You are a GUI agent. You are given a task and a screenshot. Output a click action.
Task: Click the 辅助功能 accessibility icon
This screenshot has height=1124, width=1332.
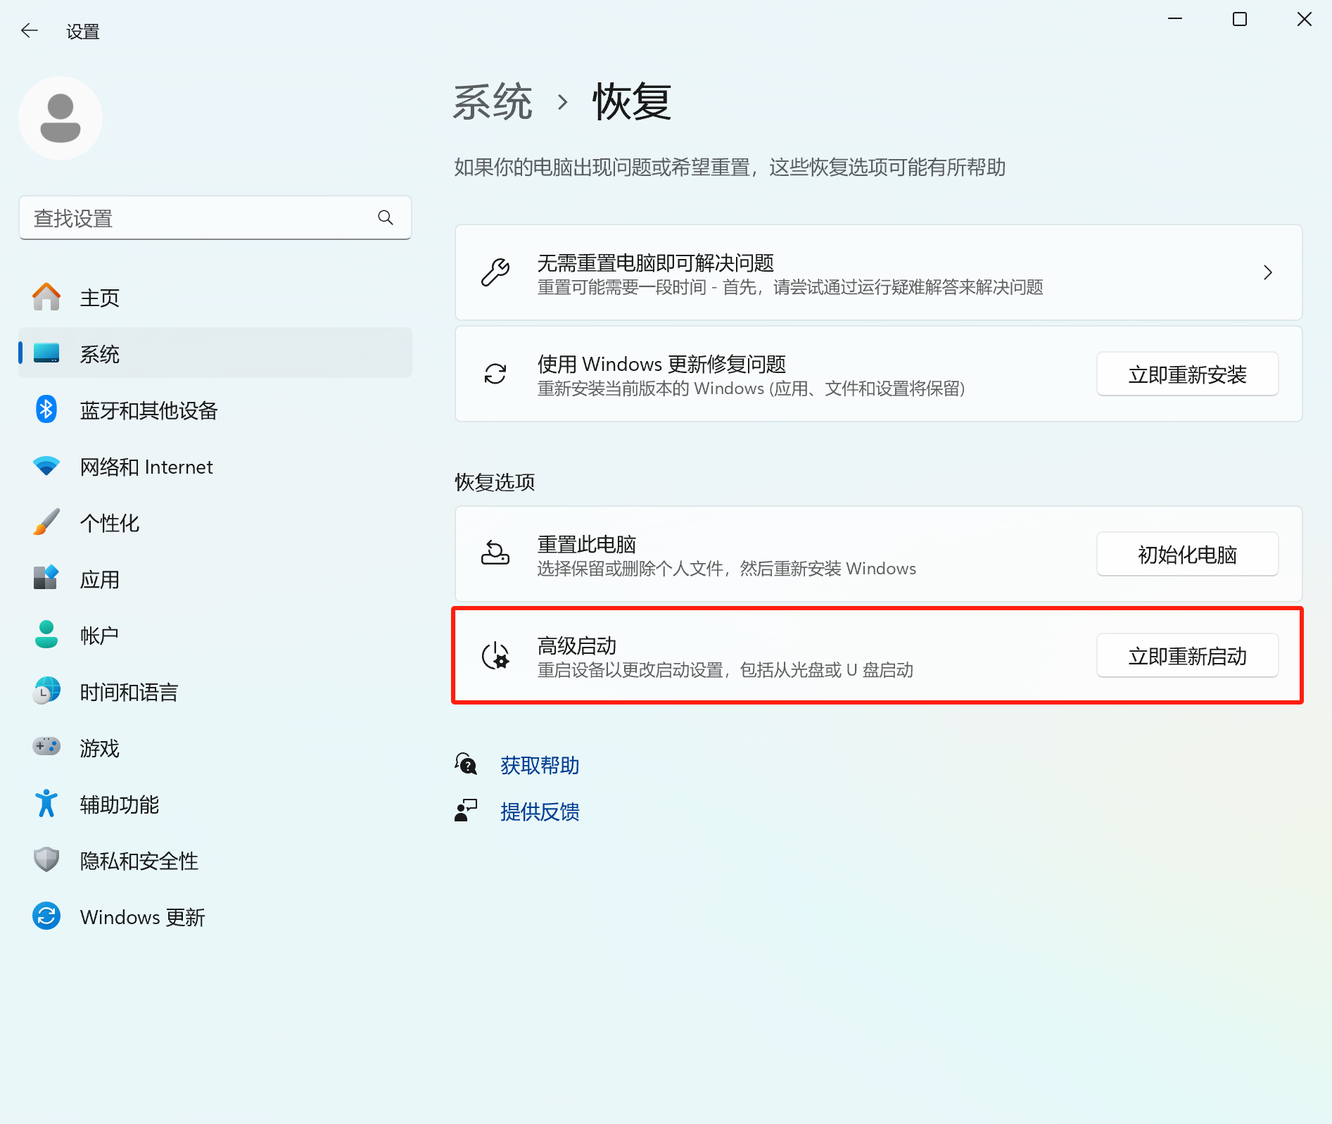coord(46,804)
